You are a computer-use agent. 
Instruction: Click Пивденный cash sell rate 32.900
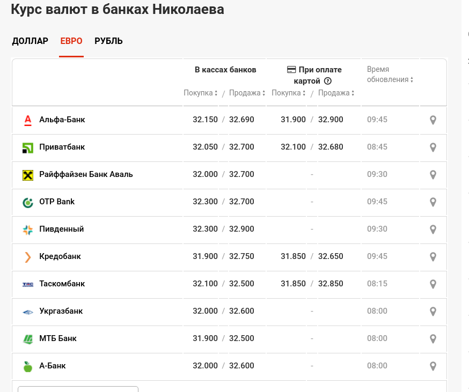click(x=241, y=229)
